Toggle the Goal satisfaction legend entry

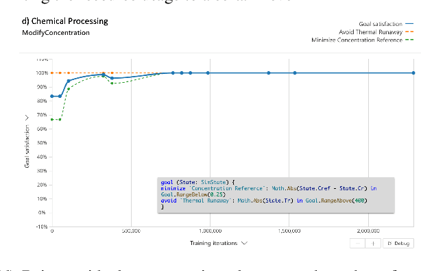pyautogui.click(x=386, y=24)
